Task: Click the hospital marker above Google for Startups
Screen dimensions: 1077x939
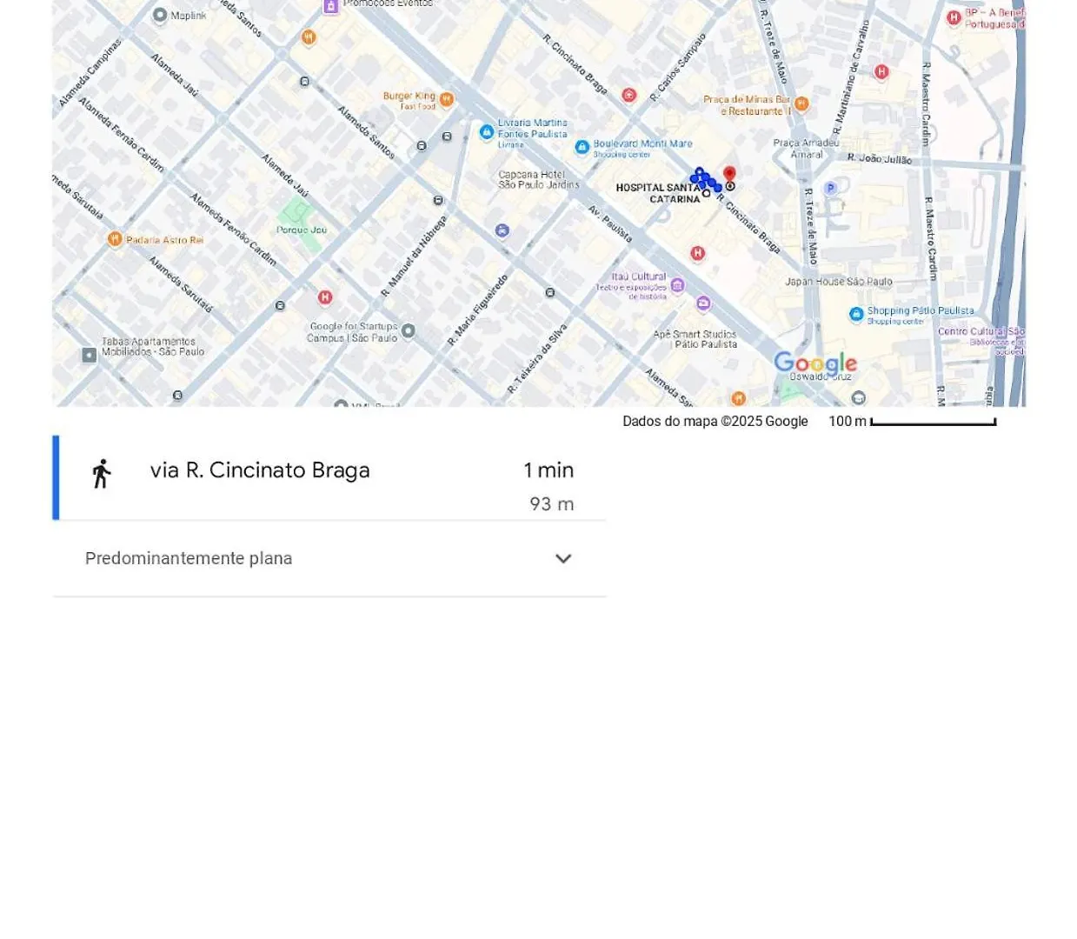Action: (325, 297)
